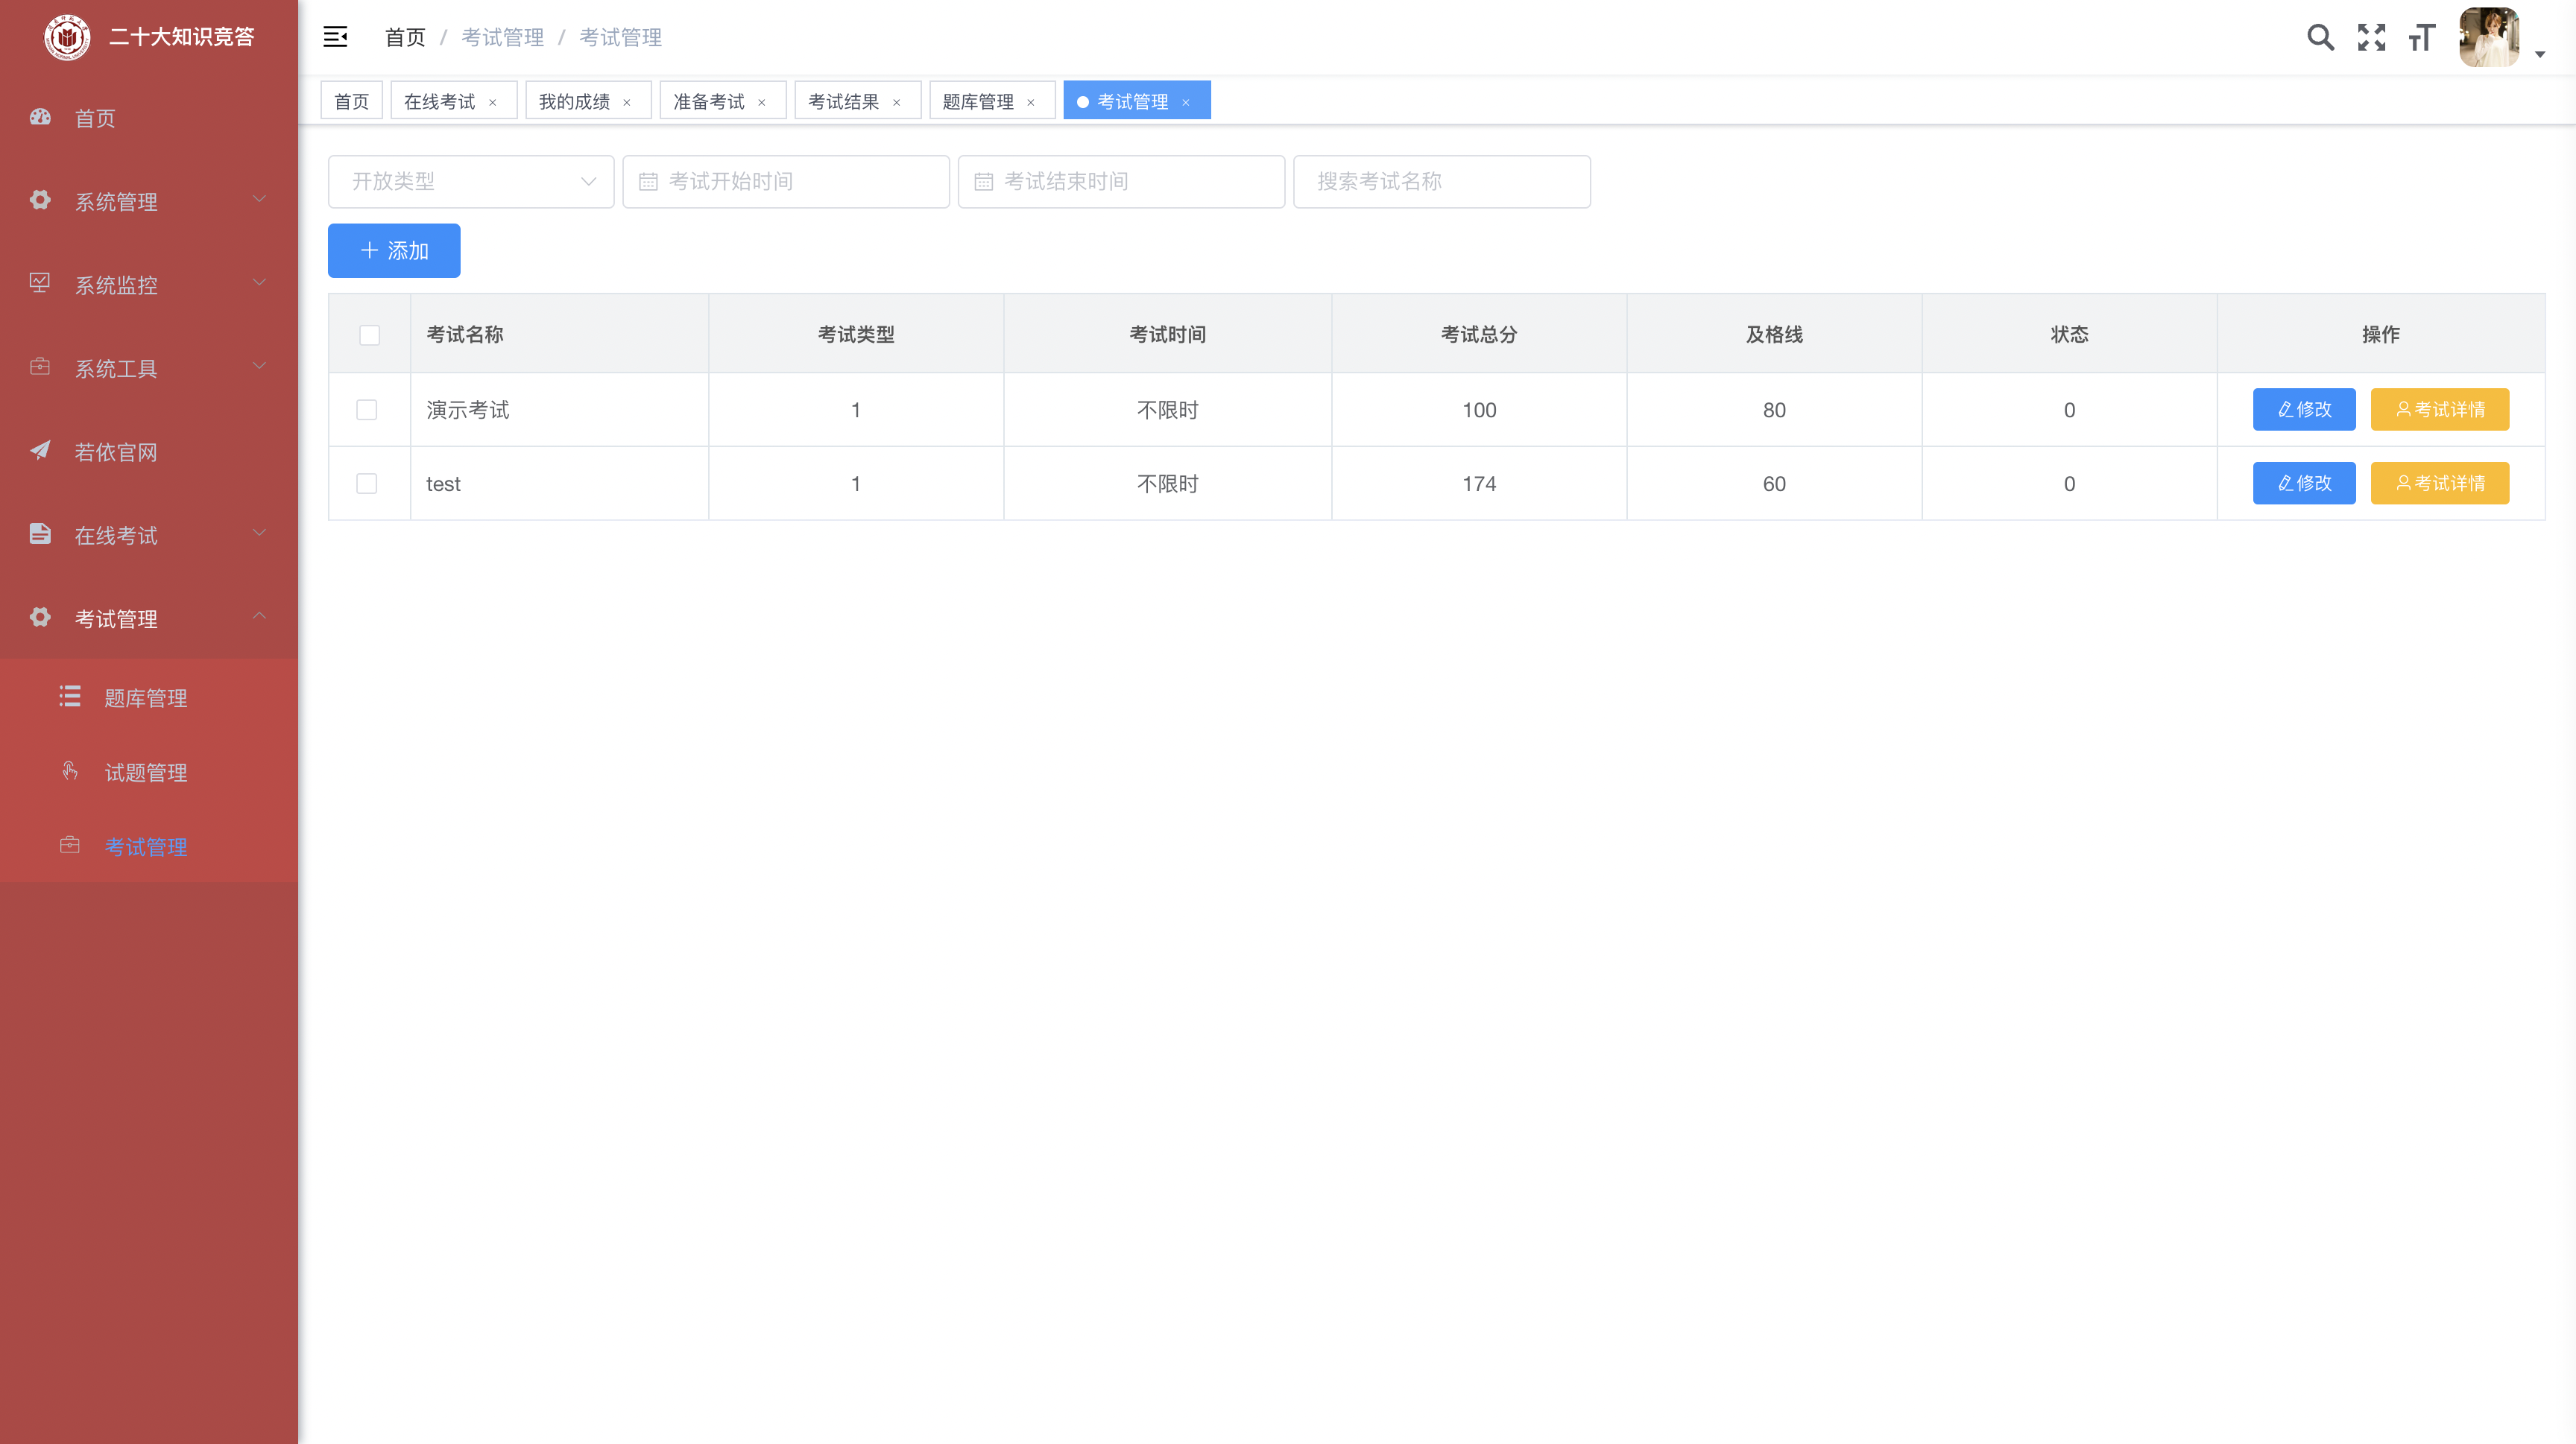Click the list icon for 题库管理
This screenshot has width=2576, height=1444.
click(x=70, y=697)
